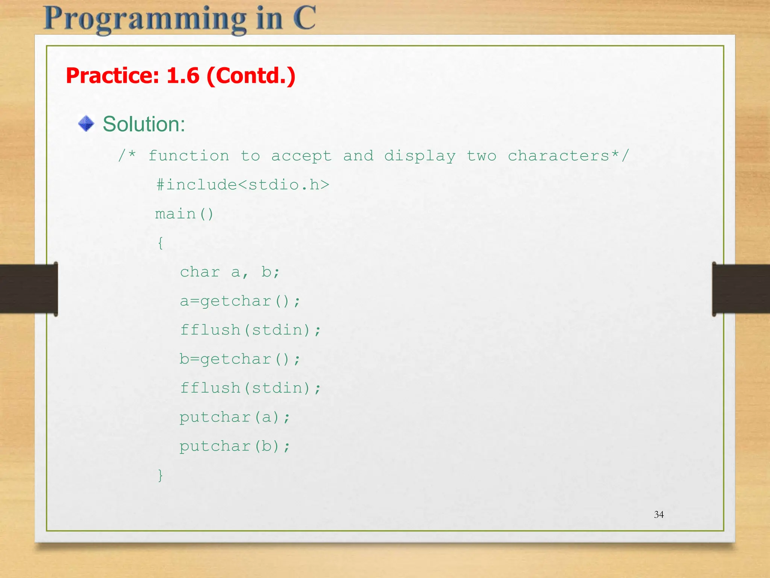
Task: Click the second 'fflush(stdin);' line
Action: [x=250, y=388]
